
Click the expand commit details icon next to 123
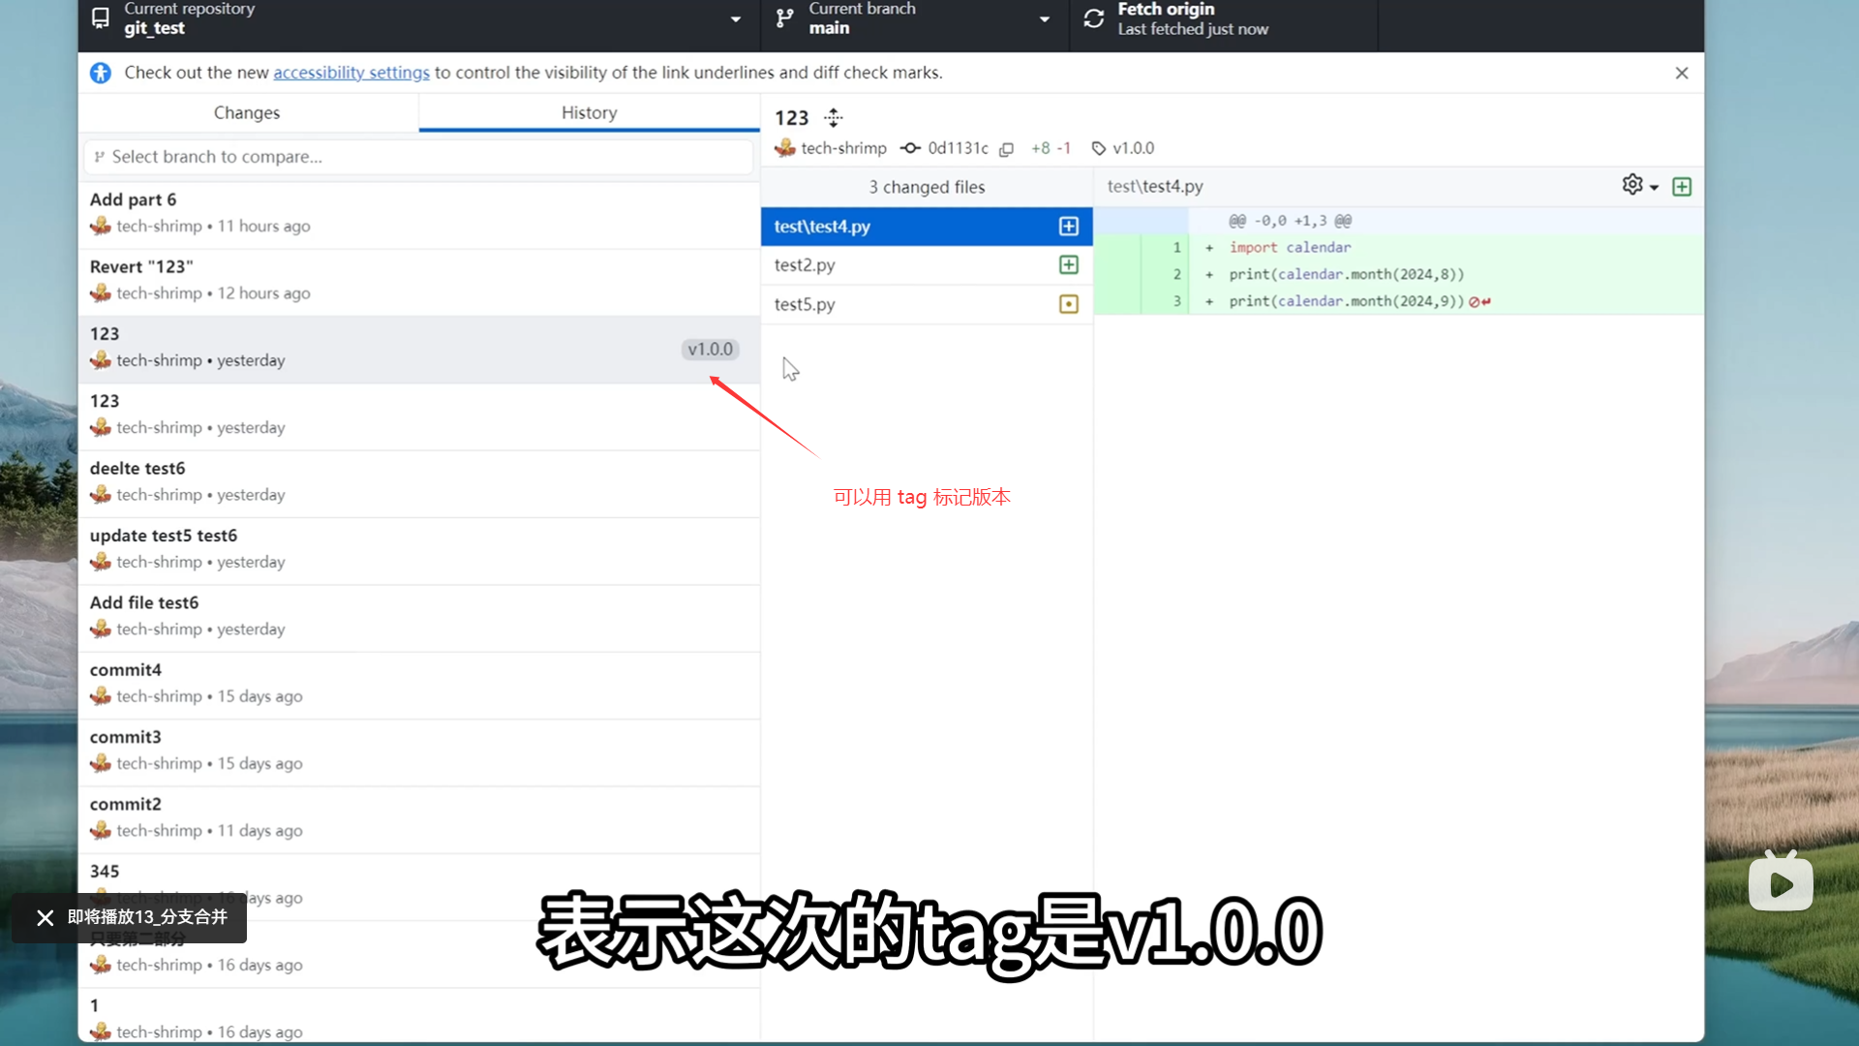point(834,118)
